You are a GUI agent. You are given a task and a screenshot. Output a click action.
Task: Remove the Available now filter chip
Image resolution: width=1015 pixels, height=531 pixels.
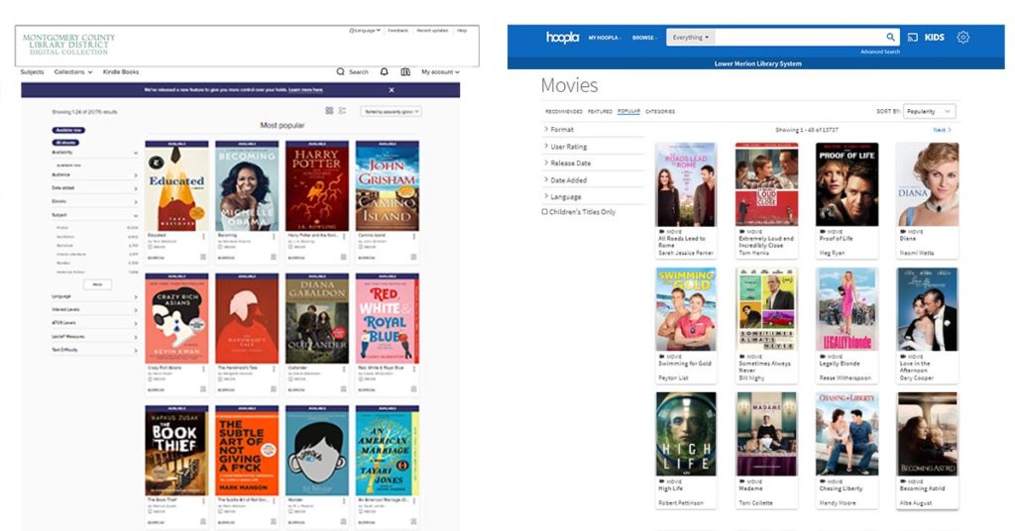click(68, 130)
